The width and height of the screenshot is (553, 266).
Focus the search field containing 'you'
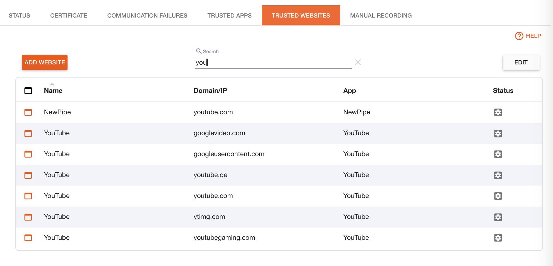tap(273, 62)
